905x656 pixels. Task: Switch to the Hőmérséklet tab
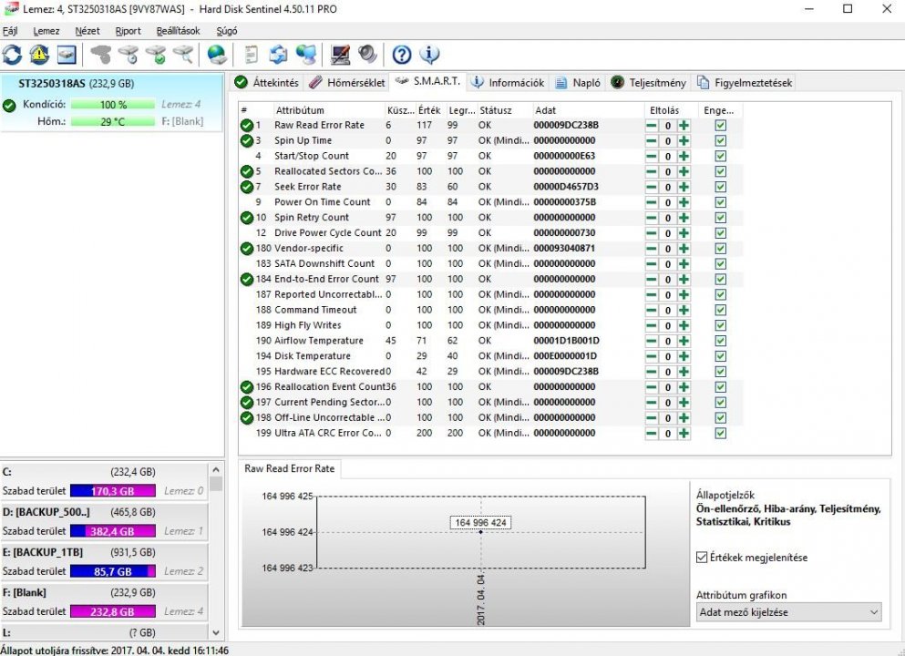click(346, 83)
